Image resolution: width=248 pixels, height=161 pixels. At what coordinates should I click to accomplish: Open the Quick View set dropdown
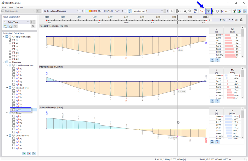click(x=28, y=22)
